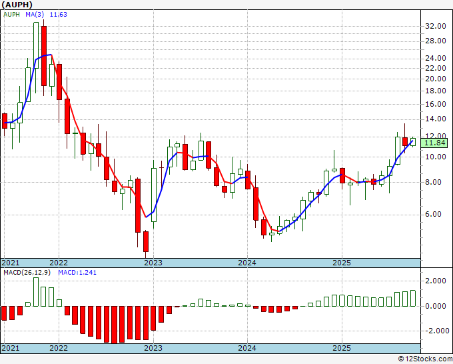Screen dimensions: 453x364
Task: Click 2024 on the price chart timeline
Action: click(247, 263)
